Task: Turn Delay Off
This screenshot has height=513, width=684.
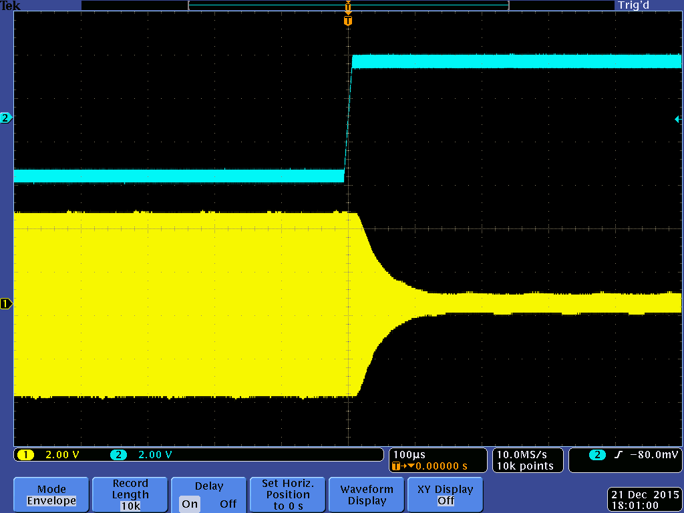Action: (x=228, y=504)
